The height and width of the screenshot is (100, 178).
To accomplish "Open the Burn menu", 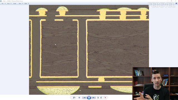I will coord(20,4).
